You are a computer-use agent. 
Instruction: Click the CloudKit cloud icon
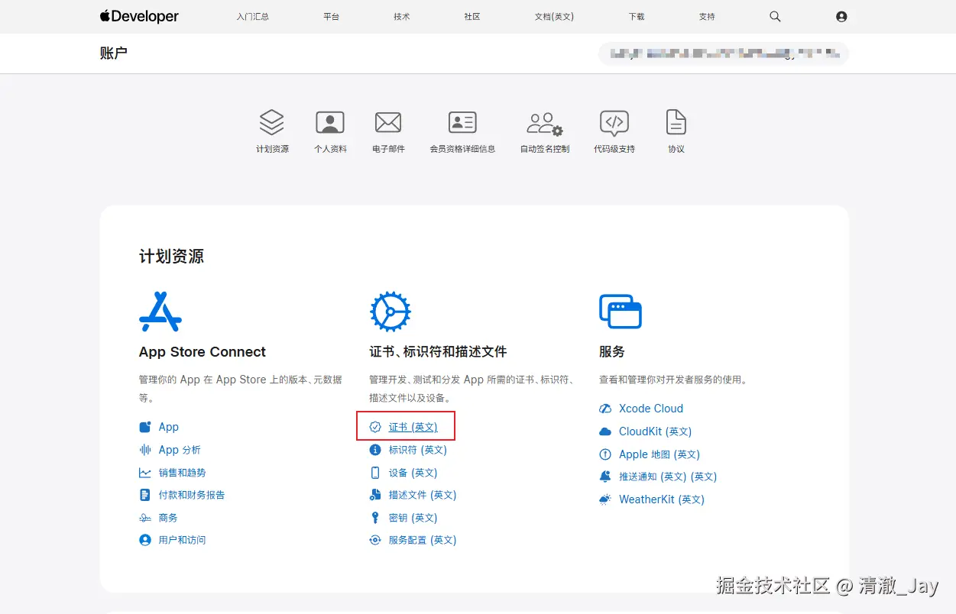[x=605, y=431]
